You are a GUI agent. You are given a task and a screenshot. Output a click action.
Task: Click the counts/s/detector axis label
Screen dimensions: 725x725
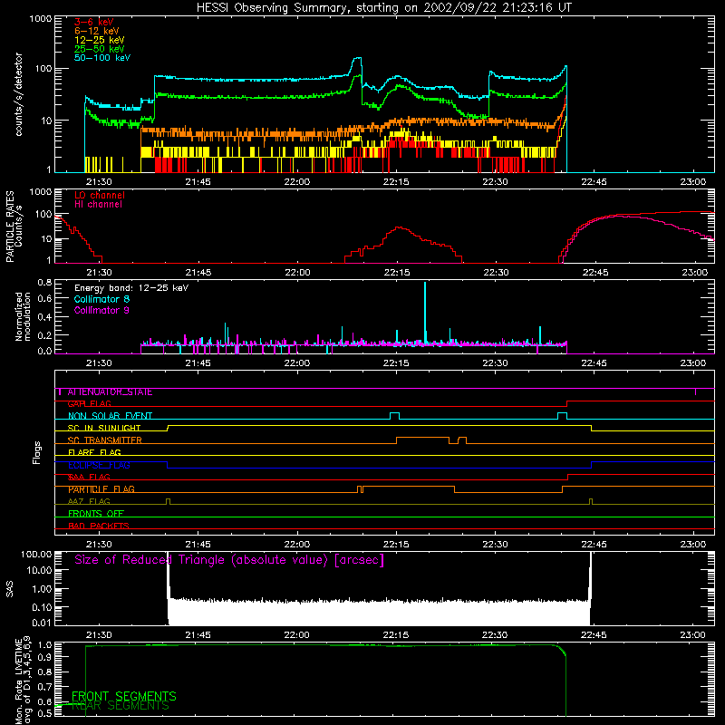19,94
